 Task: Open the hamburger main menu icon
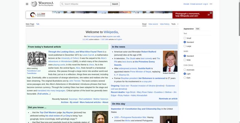tap(27, 4)
